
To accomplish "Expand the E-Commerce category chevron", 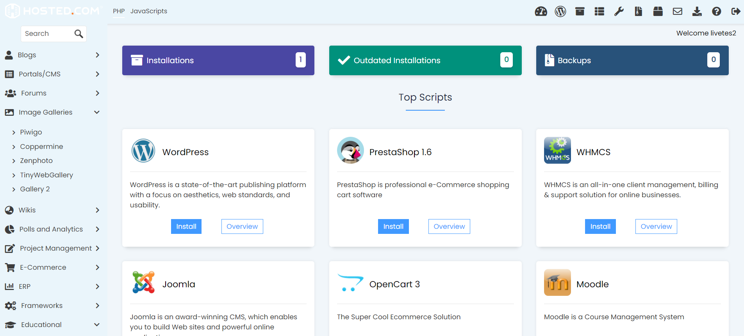I will click(x=97, y=267).
